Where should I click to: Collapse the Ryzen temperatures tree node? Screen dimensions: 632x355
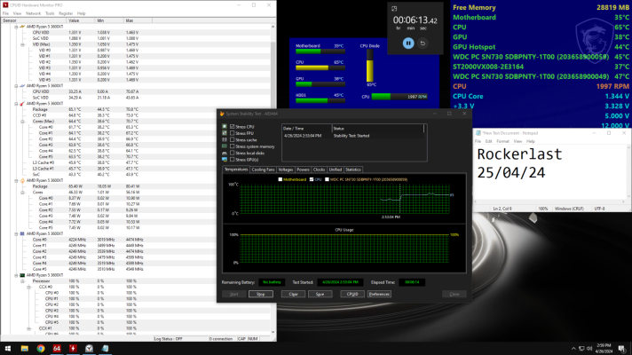coord(17,104)
